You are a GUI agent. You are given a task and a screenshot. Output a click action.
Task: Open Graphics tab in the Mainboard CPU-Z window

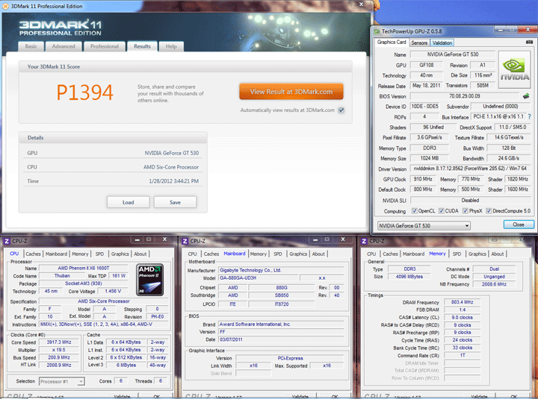[x=298, y=254]
